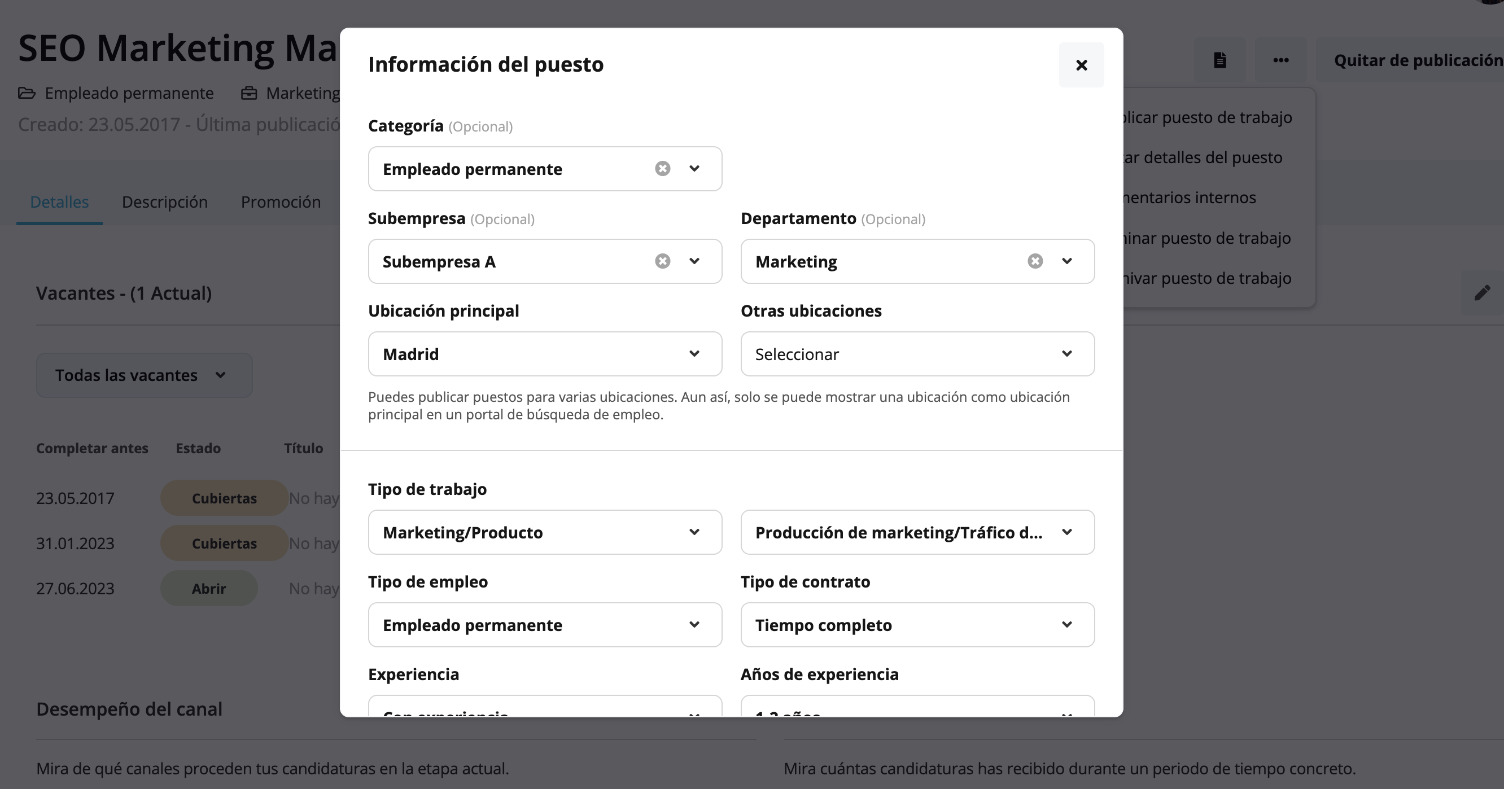
Task: Click the 27.06.2023 date cell
Action: 75,588
